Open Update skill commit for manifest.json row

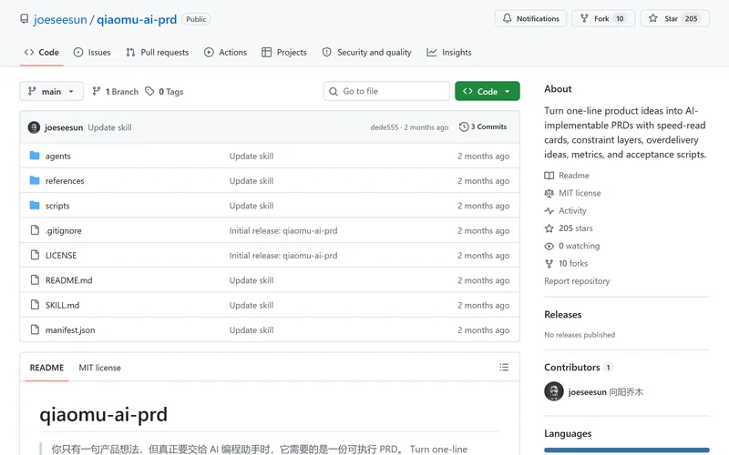pos(252,330)
